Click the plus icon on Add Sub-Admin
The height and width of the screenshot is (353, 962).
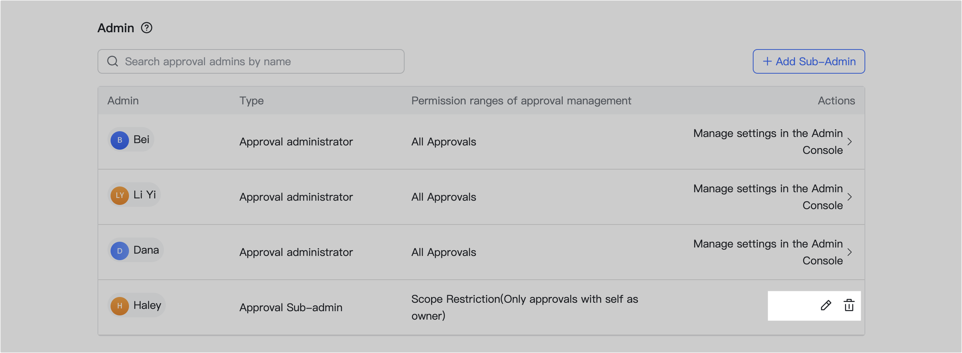pos(767,61)
